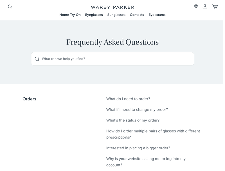This screenshot has height=171, width=225.
Task: Open the Home Try-On menu
Action: pyautogui.click(x=70, y=15)
